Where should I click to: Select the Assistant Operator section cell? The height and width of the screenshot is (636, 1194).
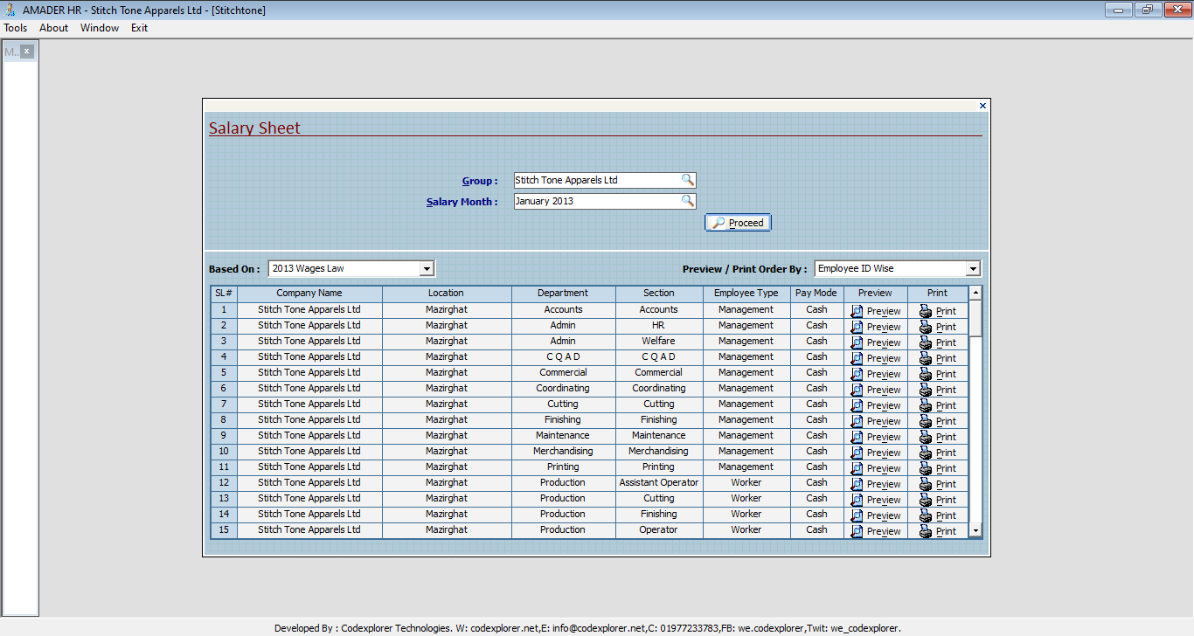[x=659, y=483]
